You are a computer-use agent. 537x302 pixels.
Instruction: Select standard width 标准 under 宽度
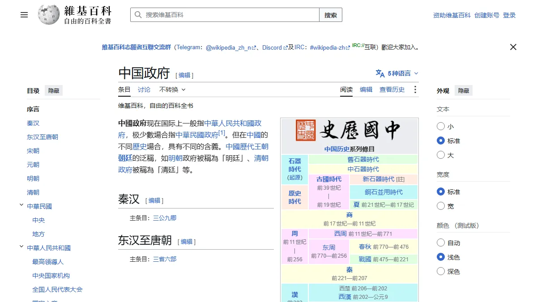pos(441,192)
